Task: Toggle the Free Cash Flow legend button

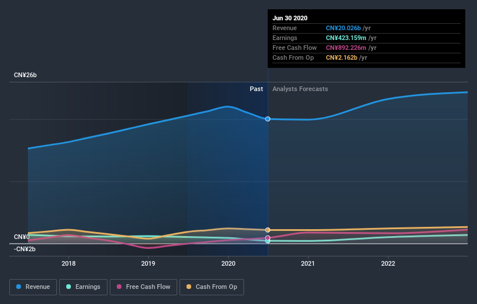Action: pyautogui.click(x=144, y=287)
